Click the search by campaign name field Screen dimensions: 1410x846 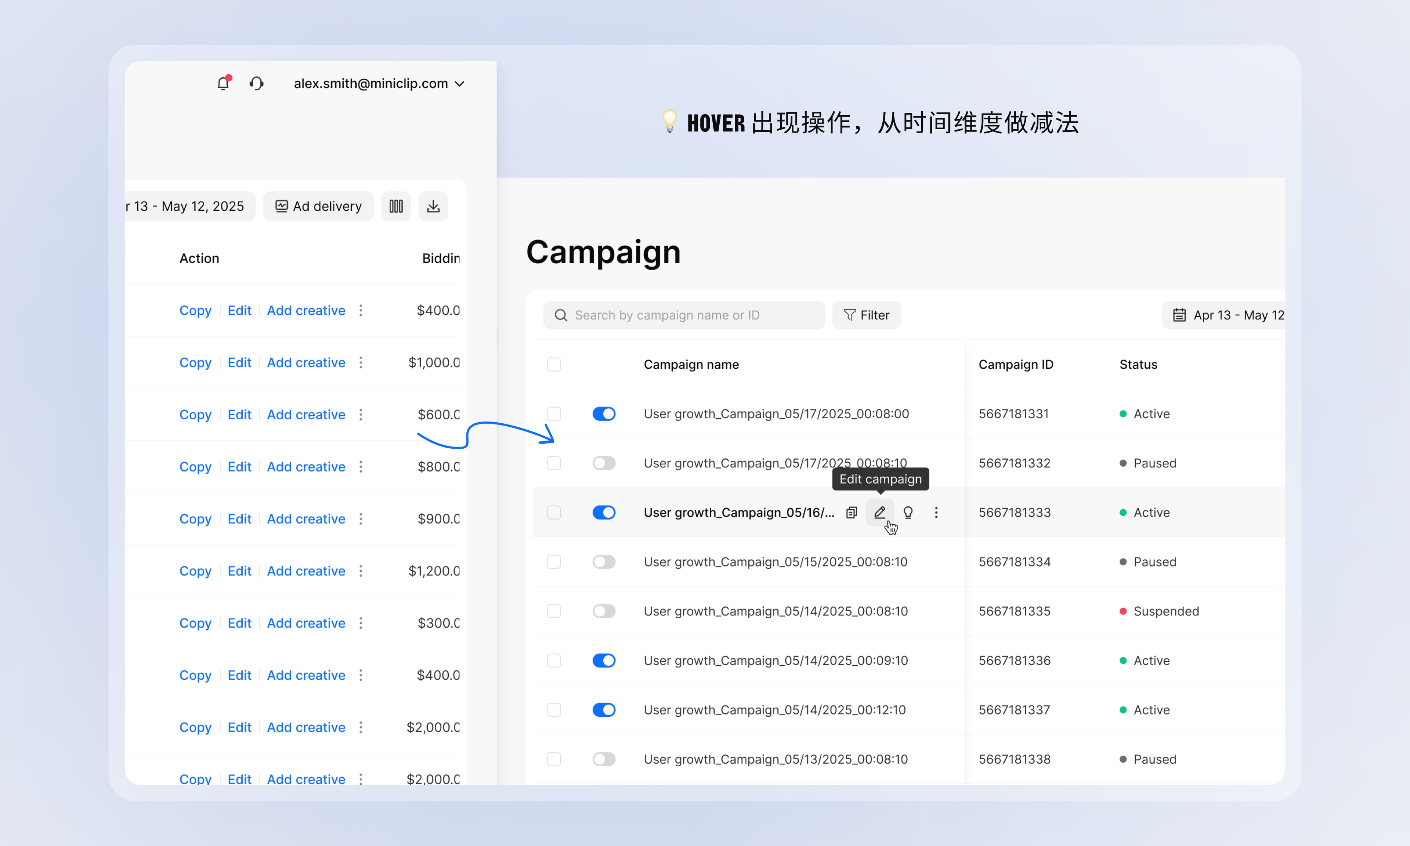tap(684, 315)
